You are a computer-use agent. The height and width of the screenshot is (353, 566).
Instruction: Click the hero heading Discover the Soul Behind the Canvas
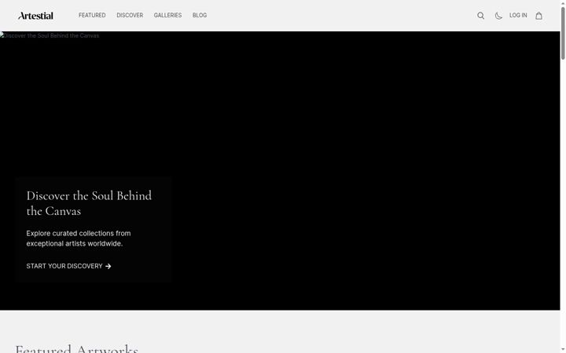pos(89,203)
